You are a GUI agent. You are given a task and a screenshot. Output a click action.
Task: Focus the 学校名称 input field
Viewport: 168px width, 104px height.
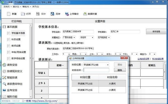(x=78, y=32)
